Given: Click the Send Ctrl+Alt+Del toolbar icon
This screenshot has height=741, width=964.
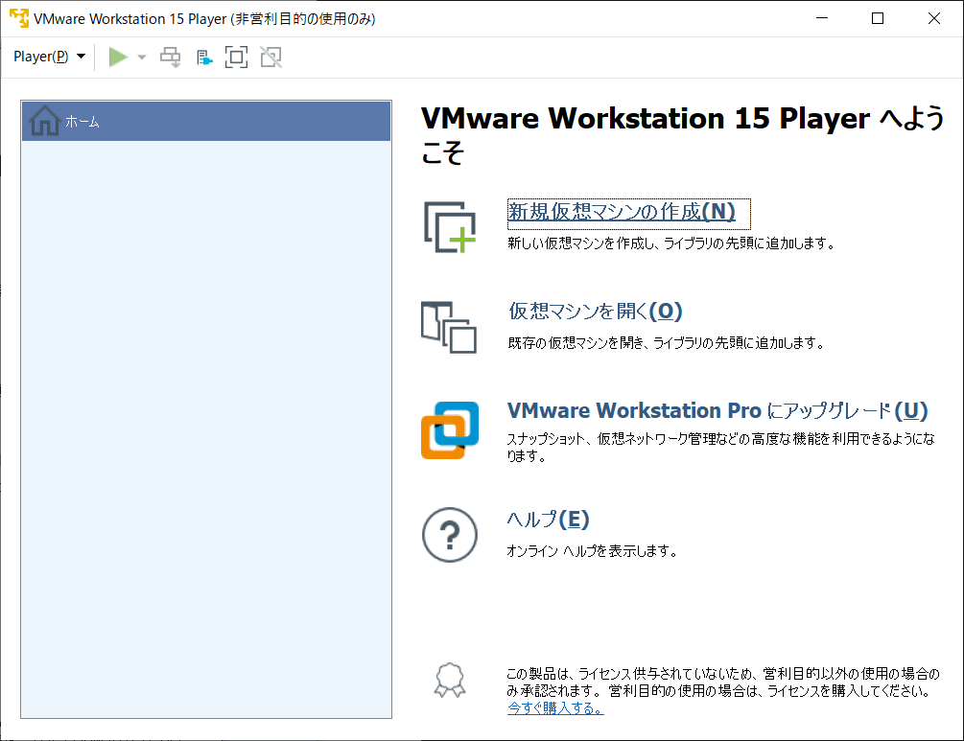Looking at the screenshot, I should [x=171, y=58].
